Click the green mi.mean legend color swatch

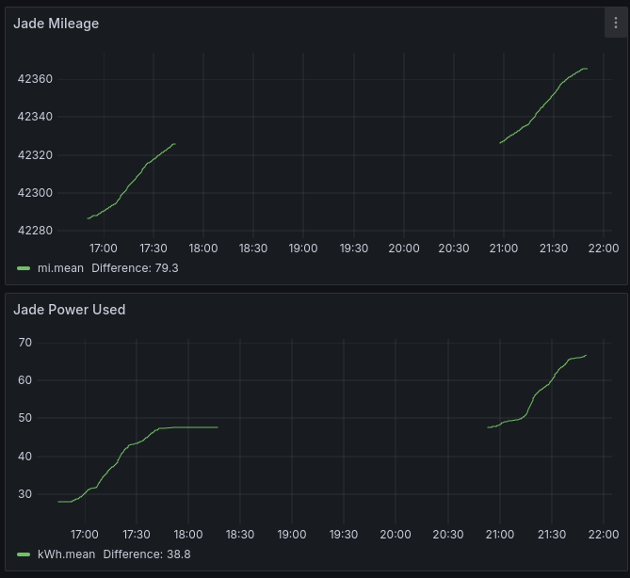tap(24, 268)
